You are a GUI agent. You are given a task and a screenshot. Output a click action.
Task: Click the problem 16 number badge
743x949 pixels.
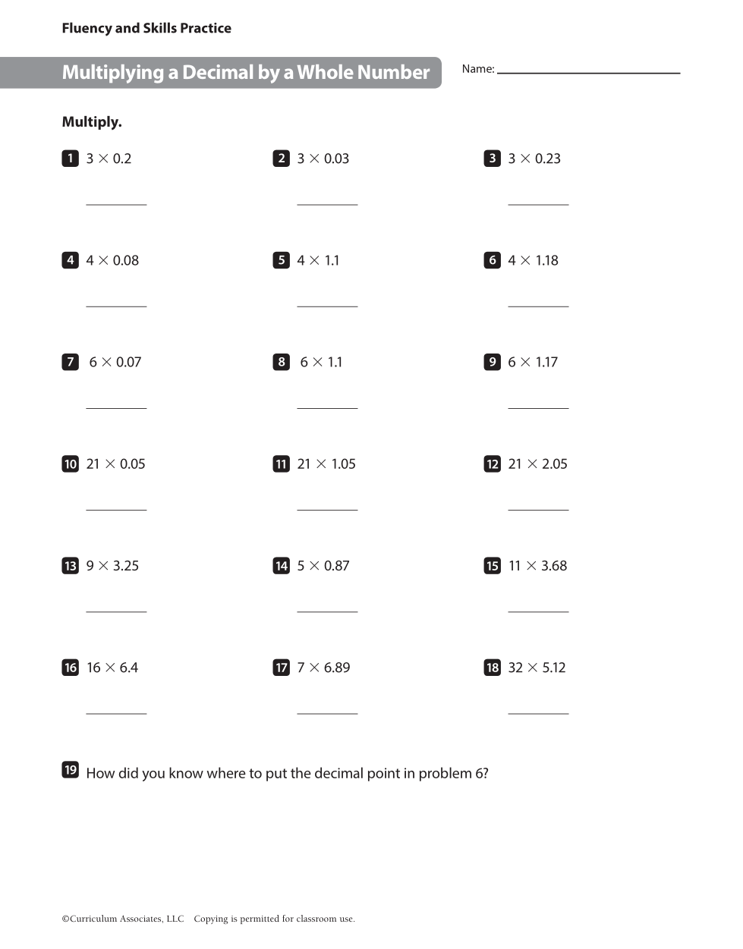[70, 668]
